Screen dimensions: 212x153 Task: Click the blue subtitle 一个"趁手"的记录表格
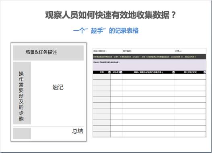click(x=106, y=31)
